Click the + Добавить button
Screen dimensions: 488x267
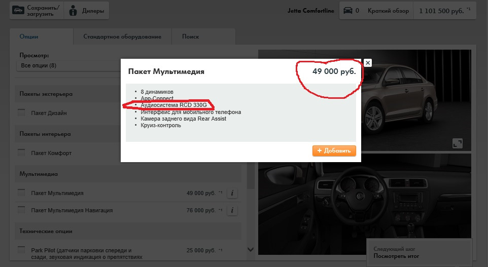tap(334, 151)
